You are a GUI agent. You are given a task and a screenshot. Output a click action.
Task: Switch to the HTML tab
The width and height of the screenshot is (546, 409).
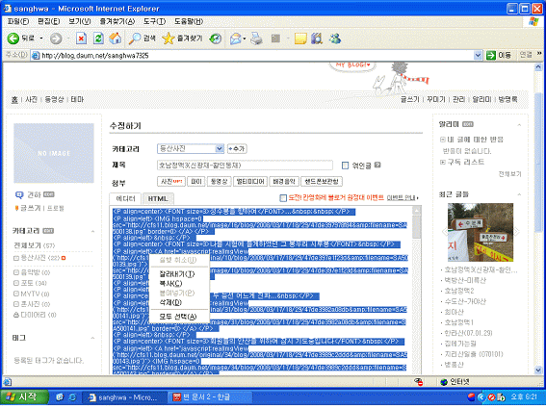tap(158, 199)
